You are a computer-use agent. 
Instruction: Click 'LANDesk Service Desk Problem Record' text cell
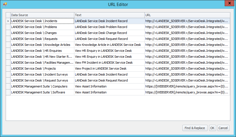pos(109,27)
